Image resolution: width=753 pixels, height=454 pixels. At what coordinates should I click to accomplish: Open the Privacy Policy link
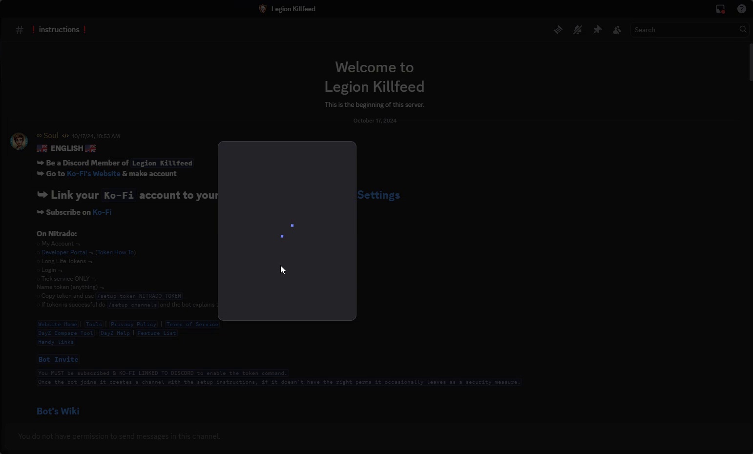click(x=133, y=325)
